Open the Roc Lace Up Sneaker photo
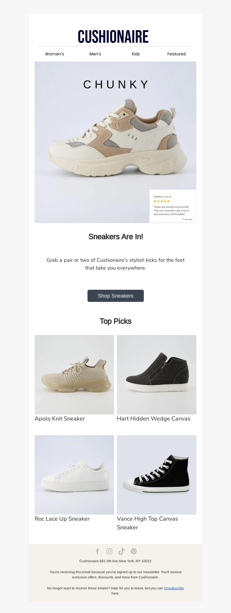Image resolution: width=231 pixels, height=613 pixels. pyautogui.click(x=74, y=475)
